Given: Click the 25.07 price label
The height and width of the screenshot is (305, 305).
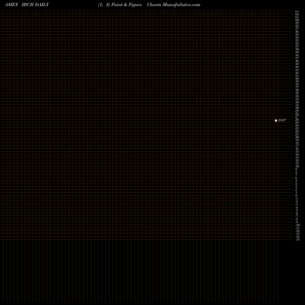Looking at the screenshot, I should pyautogui.click(x=282, y=120).
